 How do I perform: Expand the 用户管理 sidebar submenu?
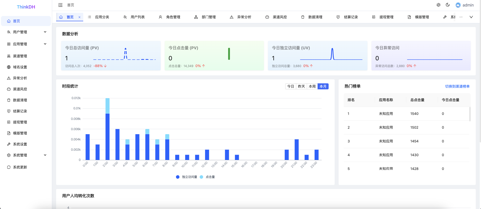click(45, 32)
